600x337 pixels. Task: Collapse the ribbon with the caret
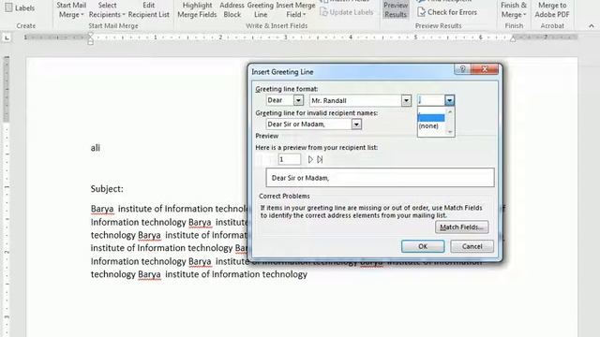pos(592,26)
